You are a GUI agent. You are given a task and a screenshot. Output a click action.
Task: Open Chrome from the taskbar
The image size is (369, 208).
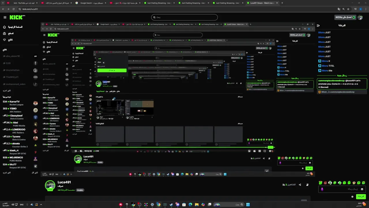(159, 205)
